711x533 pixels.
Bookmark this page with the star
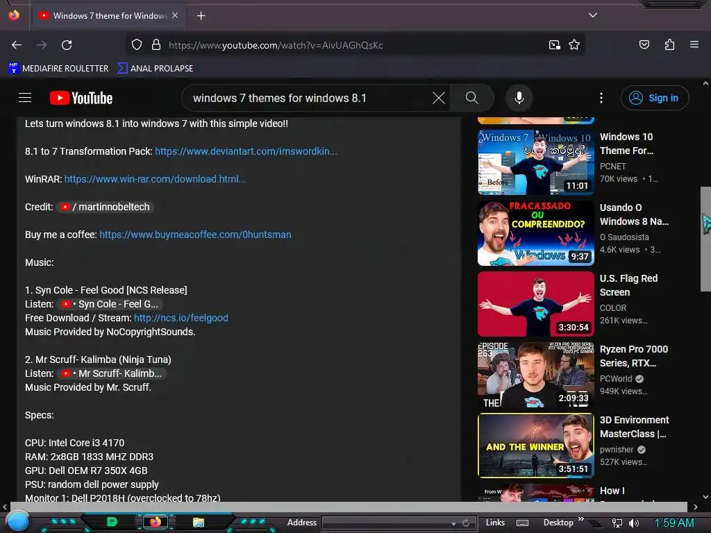(x=574, y=45)
